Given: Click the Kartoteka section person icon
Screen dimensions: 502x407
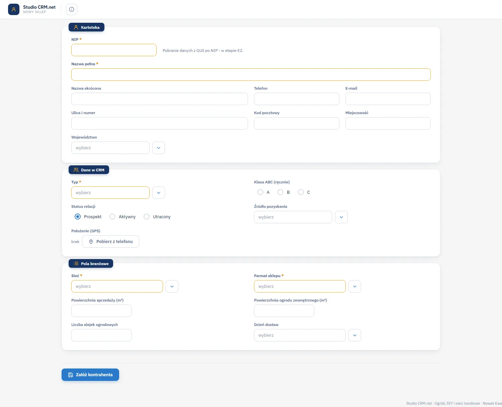Looking at the screenshot, I should tap(76, 27).
